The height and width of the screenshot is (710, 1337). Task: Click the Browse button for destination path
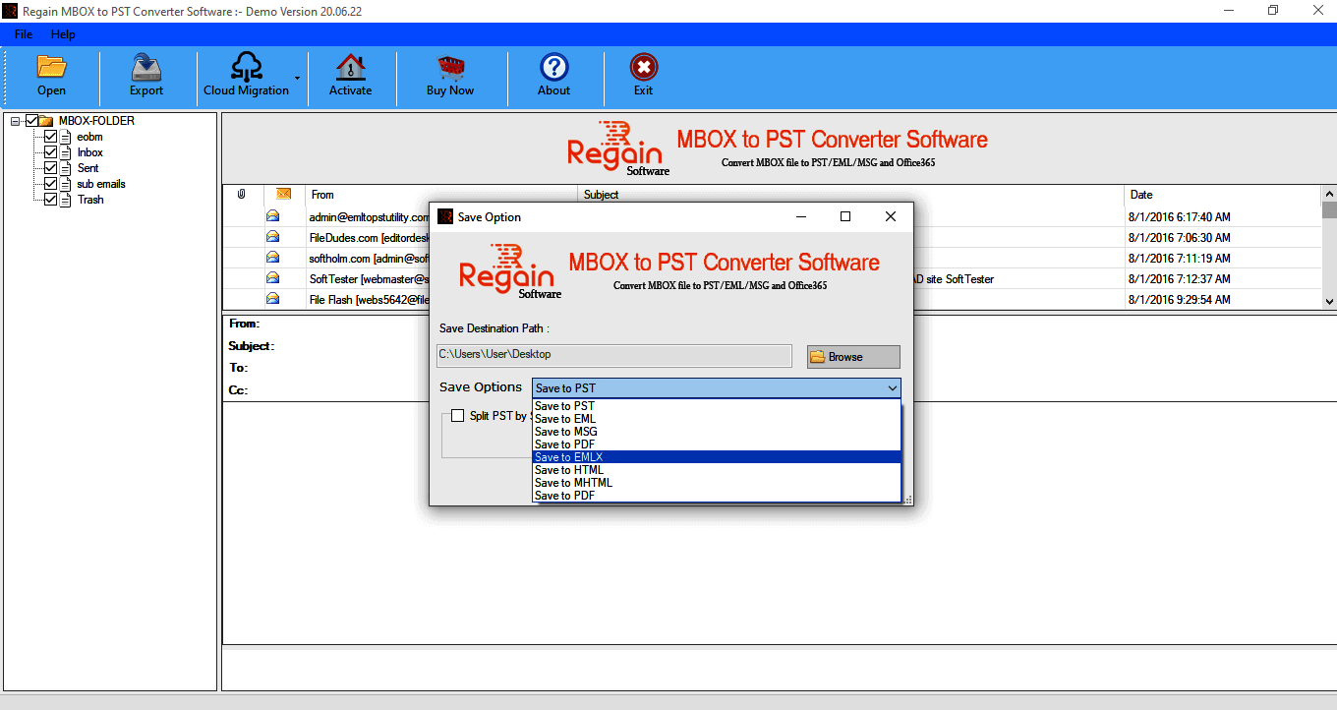pos(853,357)
